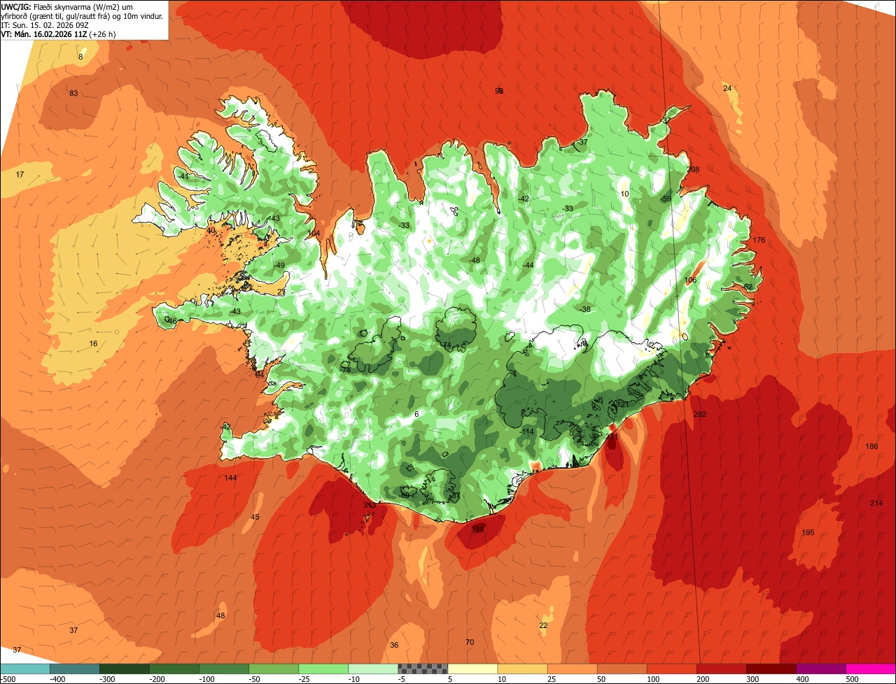Click the init time line 'IT: Sun. 15. 02. 2026 09Z'
The width and height of the screenshot is (896, 684).
(x=44, y=24)
